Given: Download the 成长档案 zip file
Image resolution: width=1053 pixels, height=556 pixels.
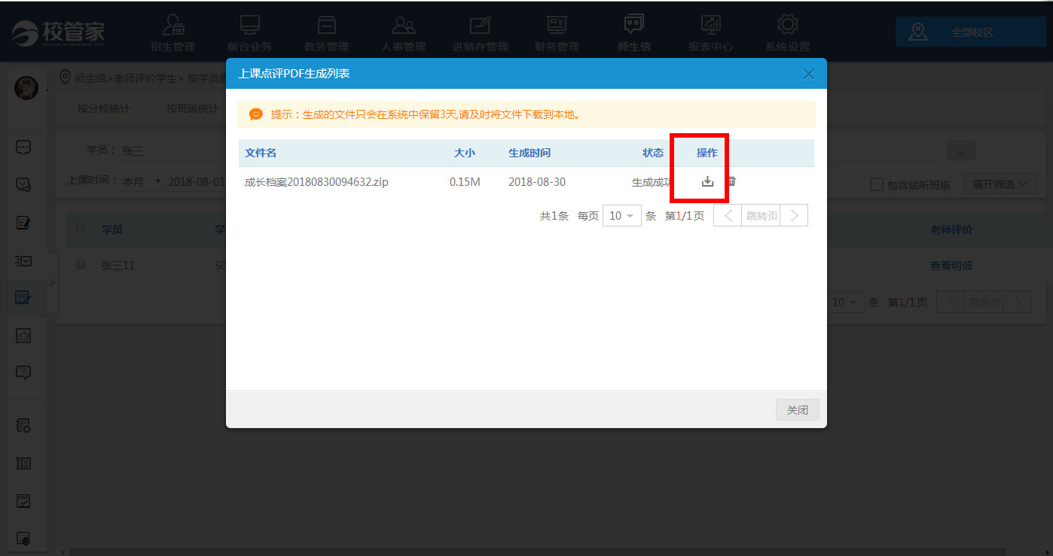Looking at the screenshot, I should 707,181.
